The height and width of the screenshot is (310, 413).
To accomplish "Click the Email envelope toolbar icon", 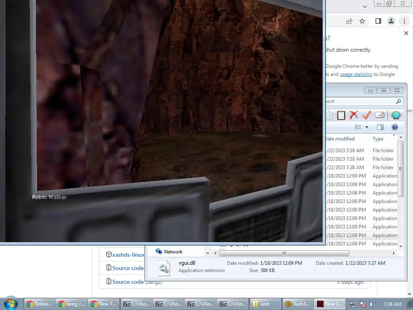I will pyautogui.click(x=380, y=115).
